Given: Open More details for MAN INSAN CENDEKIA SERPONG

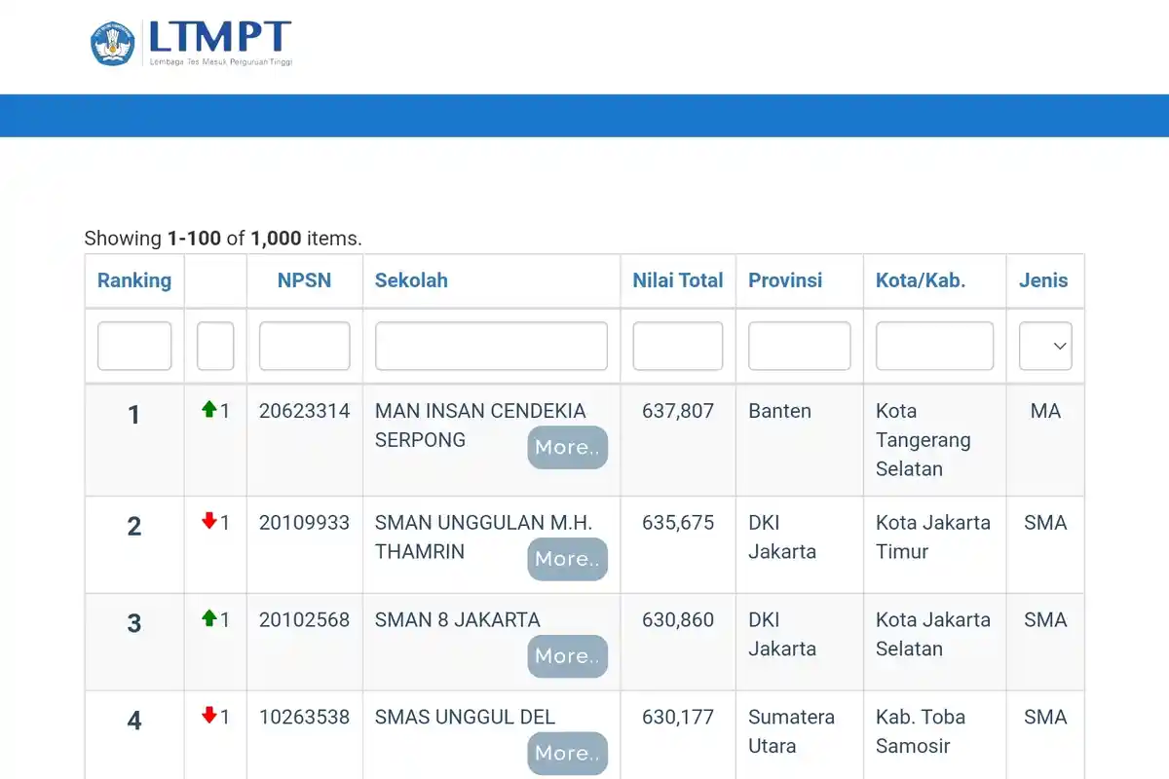Looking at the screenshot, I should pyautogui.click(x=567, y=447).
